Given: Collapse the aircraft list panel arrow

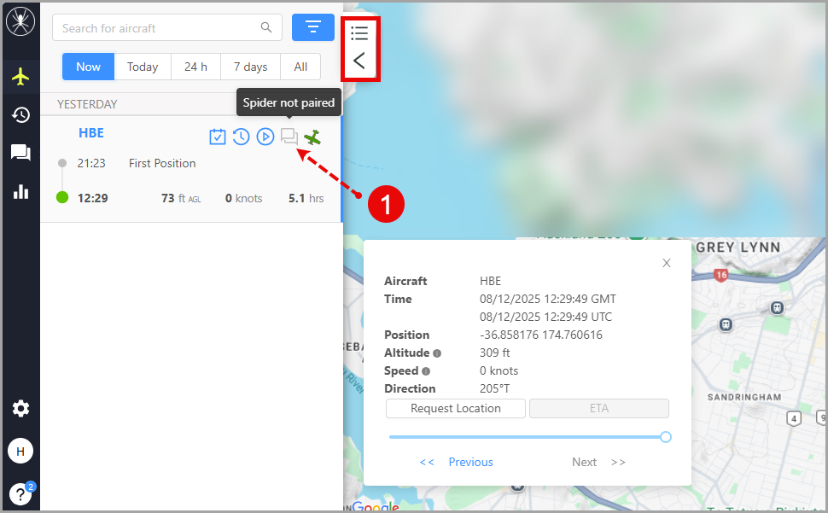Looking at the screenshot, I should coord(359,61).
